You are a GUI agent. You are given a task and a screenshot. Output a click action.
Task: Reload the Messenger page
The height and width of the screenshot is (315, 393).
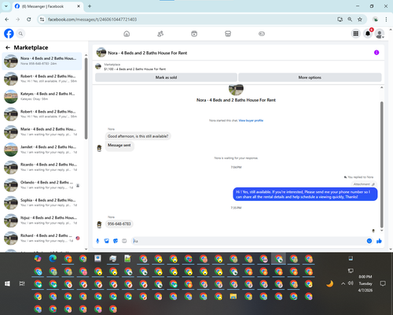click(x=29, y=19)
